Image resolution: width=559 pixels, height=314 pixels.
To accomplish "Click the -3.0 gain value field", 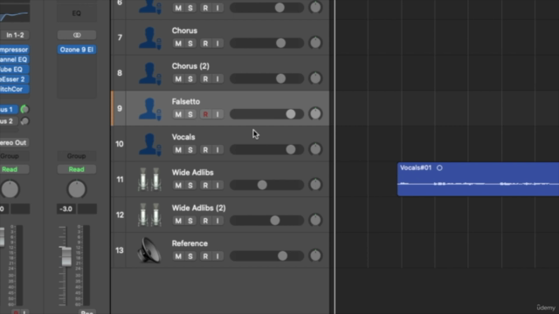I will pos(66,209).
